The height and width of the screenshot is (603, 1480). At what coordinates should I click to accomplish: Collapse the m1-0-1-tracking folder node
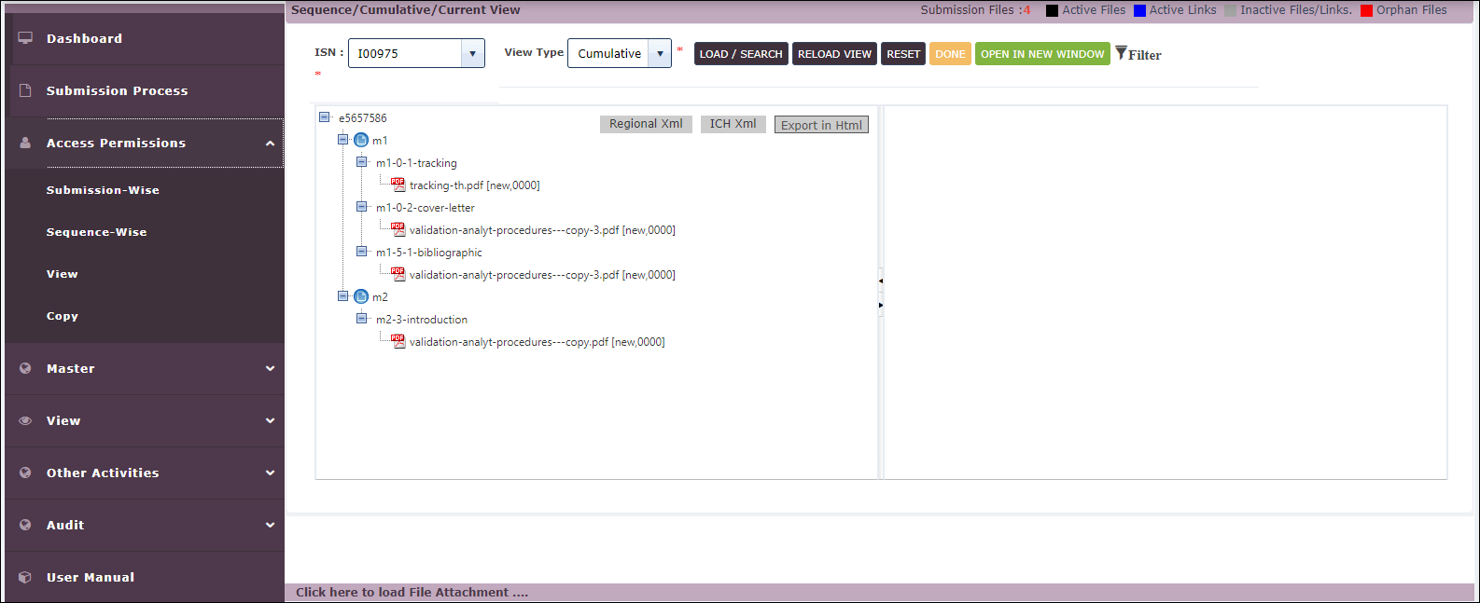click(362, 162)
